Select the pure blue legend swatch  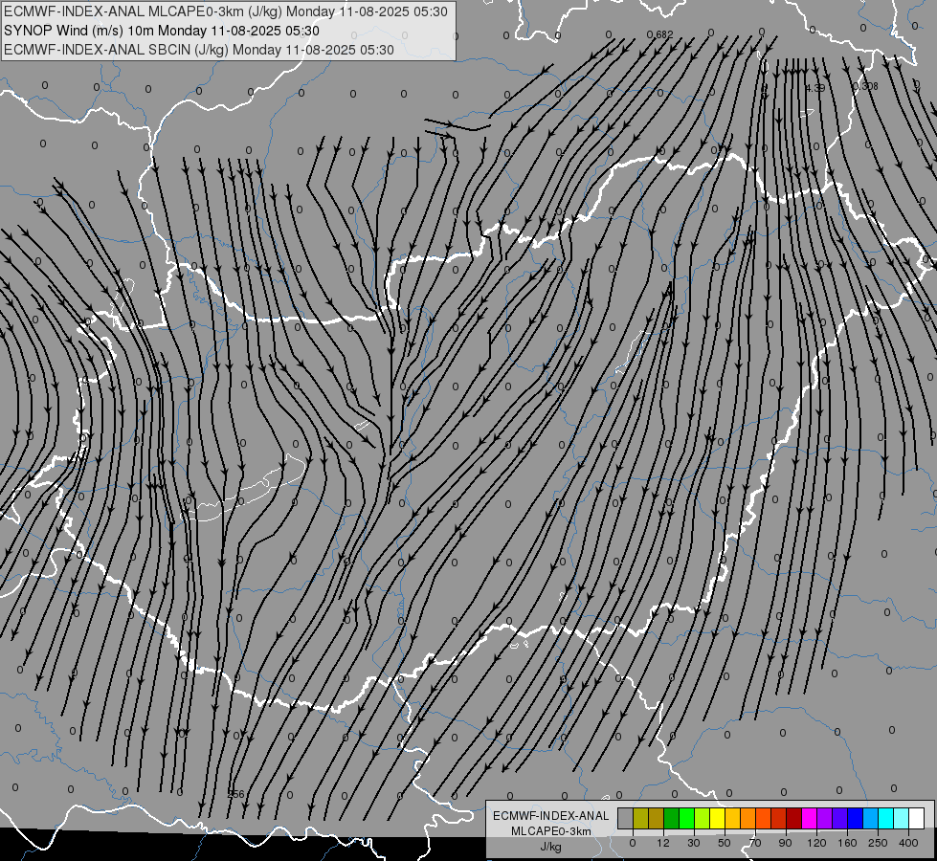click(x=856, y=818)
